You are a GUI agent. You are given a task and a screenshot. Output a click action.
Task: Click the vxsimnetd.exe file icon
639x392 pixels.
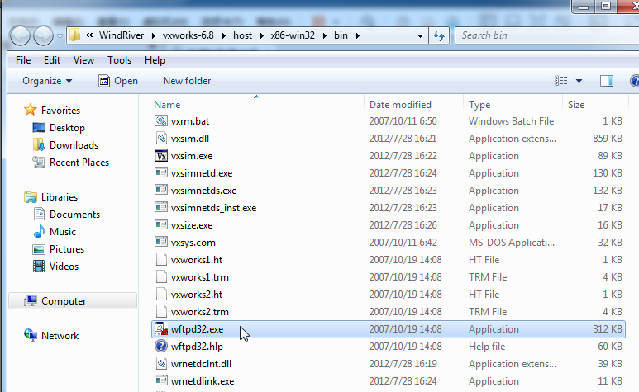pyautogui.click(x=161, y=172)
